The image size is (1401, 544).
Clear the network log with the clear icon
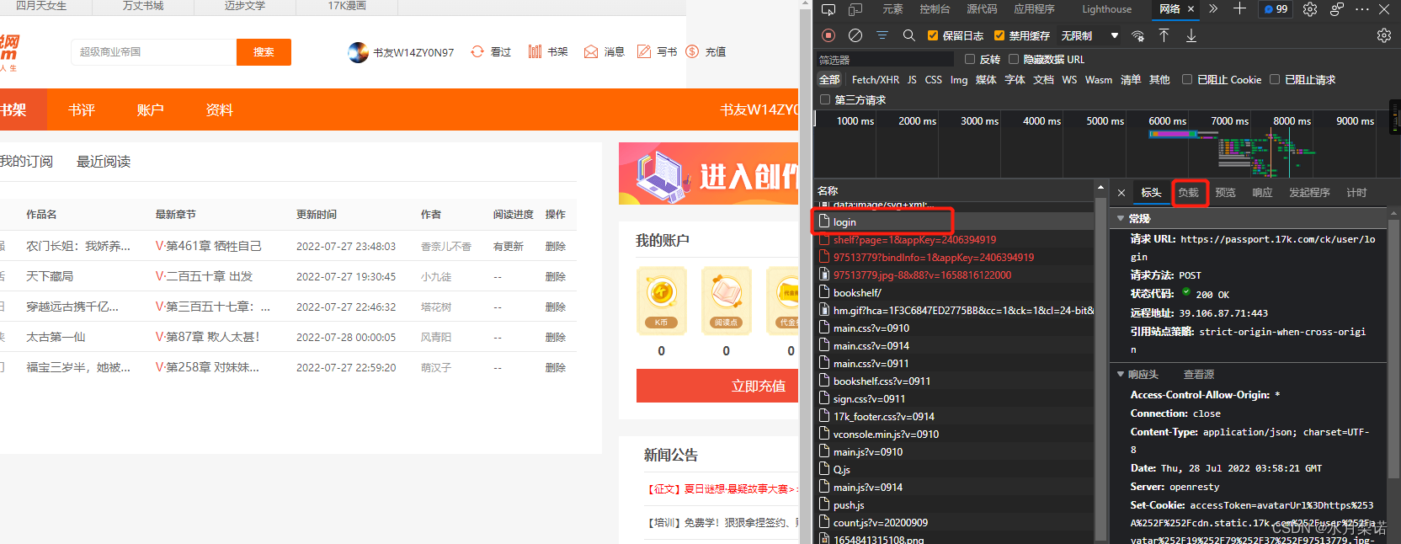click(x=855, y=35)
